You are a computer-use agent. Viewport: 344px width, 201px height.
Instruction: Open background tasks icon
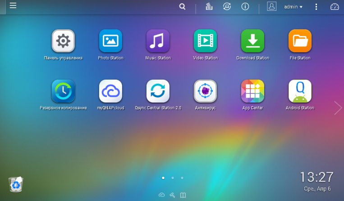tap(209, 7)
